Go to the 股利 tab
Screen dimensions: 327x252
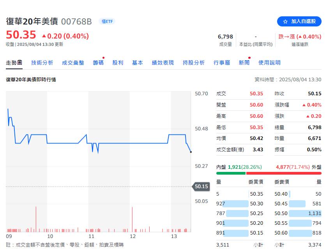tap(118, 63)
